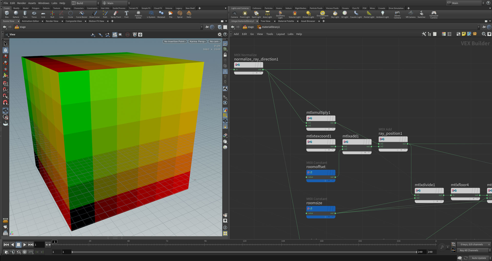
Task: Add an Environment Light
Action: 322,15
